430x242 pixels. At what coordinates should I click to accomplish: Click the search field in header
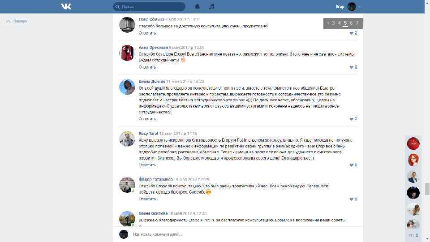[149, 7]
